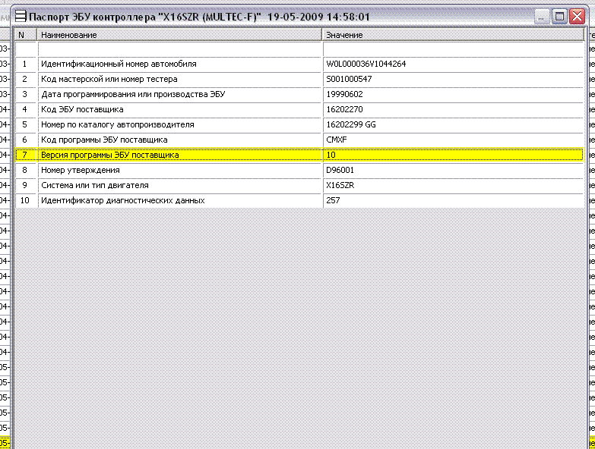Click the 'N' column header
595x449 pixels.
point(25,35)
